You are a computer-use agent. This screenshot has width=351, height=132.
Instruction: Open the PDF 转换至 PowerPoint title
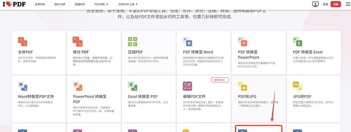pos(248,54)
